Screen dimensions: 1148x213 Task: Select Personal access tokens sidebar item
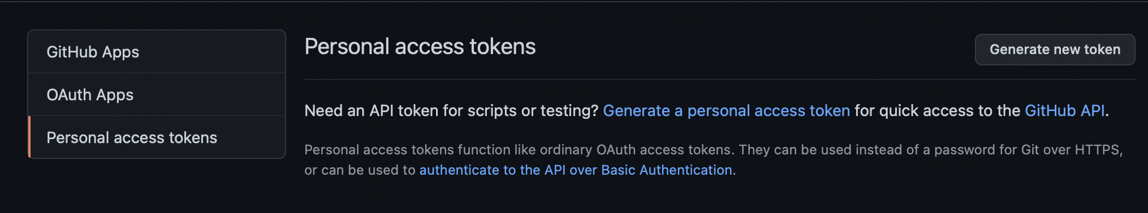click(x=157, y=137)
